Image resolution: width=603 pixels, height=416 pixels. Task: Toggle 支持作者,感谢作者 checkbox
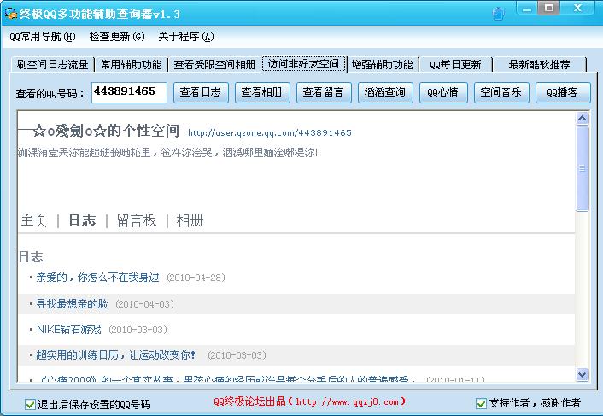[481, 403]
